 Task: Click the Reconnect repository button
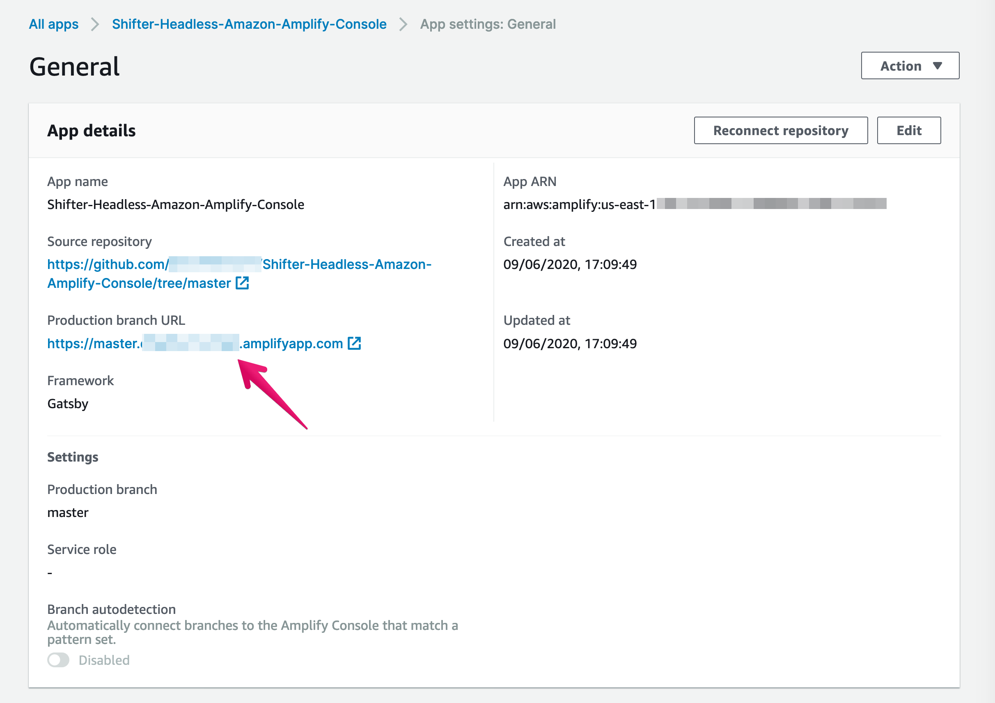pos(781,131)
